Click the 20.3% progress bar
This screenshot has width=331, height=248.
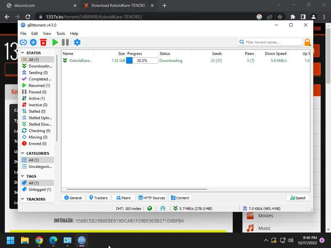[142, 61]
